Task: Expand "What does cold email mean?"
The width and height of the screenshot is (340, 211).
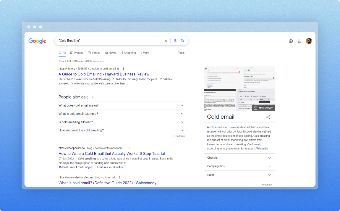Action: (x=182, y=105)
